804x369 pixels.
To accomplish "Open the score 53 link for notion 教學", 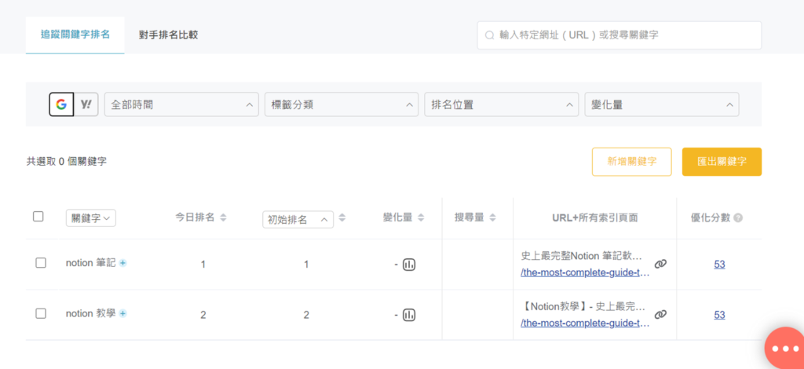I will 719,315.
